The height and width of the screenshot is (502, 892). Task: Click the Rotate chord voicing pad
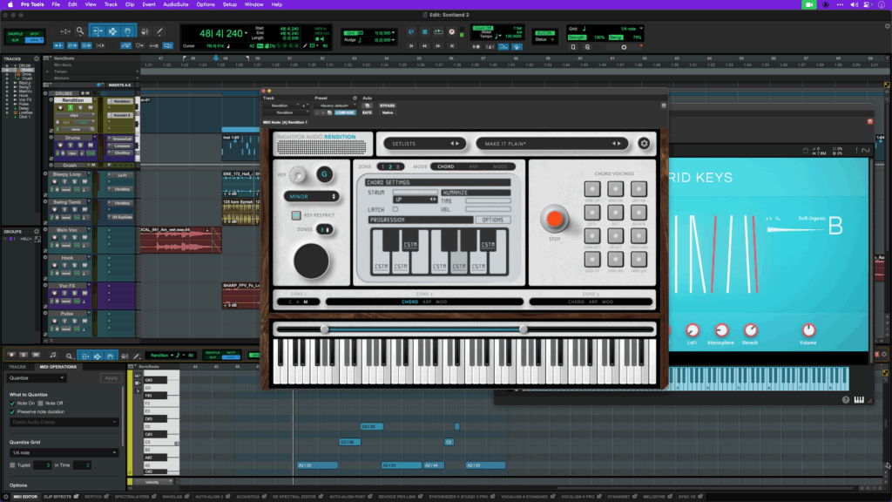pyautogui.click(x=637, y=212)
